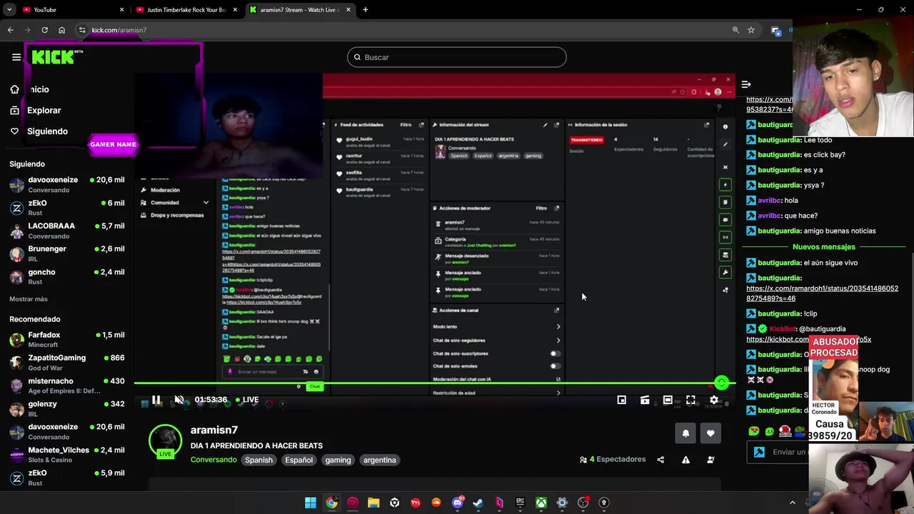This screenshot has width=914, height=514.
Task: Open the Kick hamburger menu
Action: click(16, 57)
